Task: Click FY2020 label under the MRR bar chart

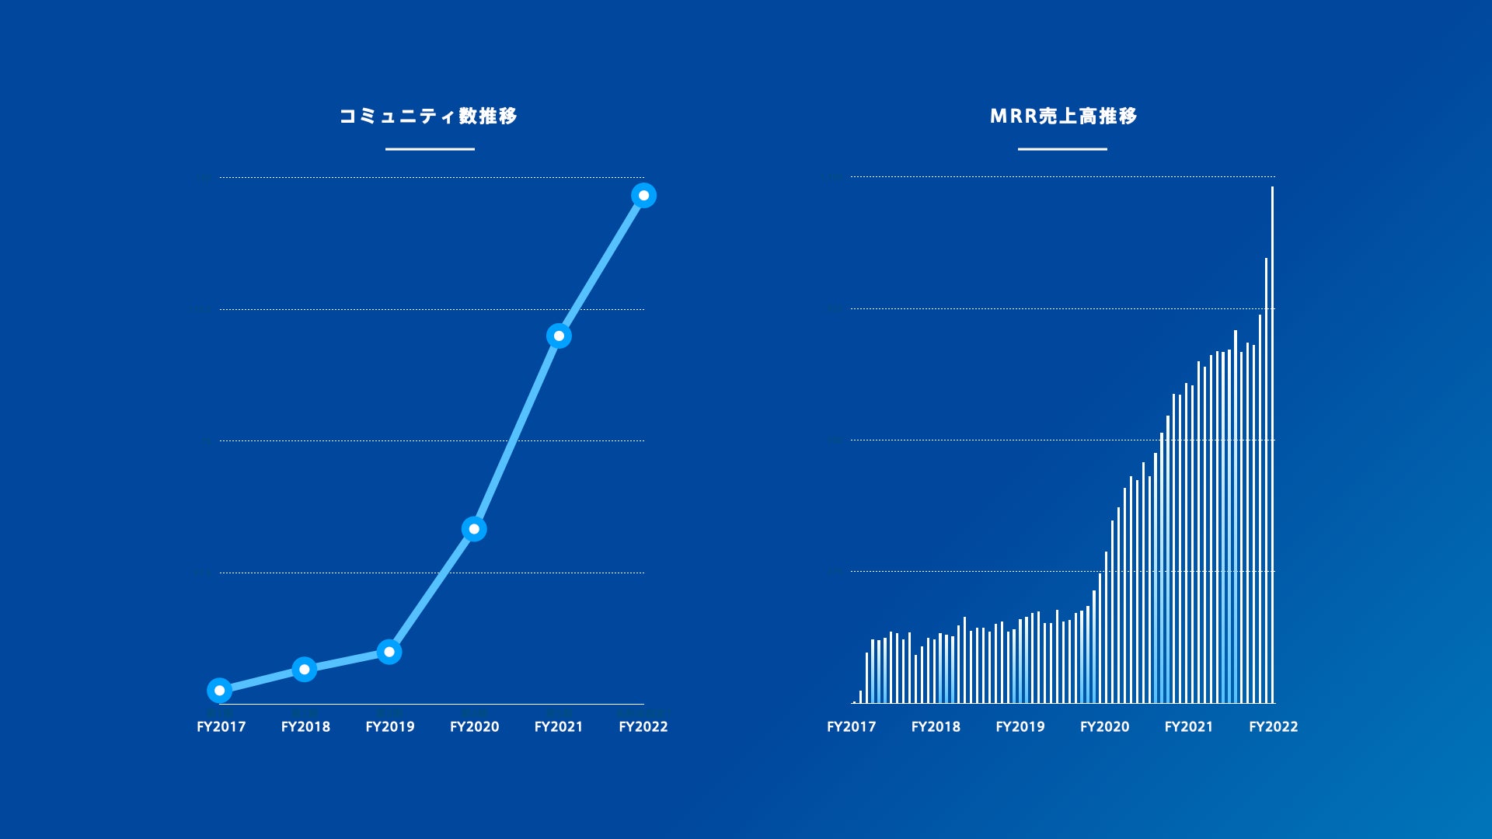Action: (1104, 727)
